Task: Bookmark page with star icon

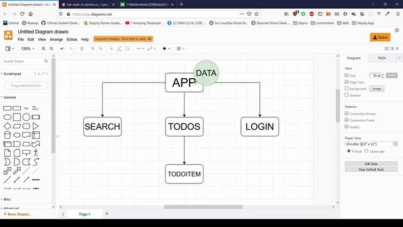Action: pos(256,14)
